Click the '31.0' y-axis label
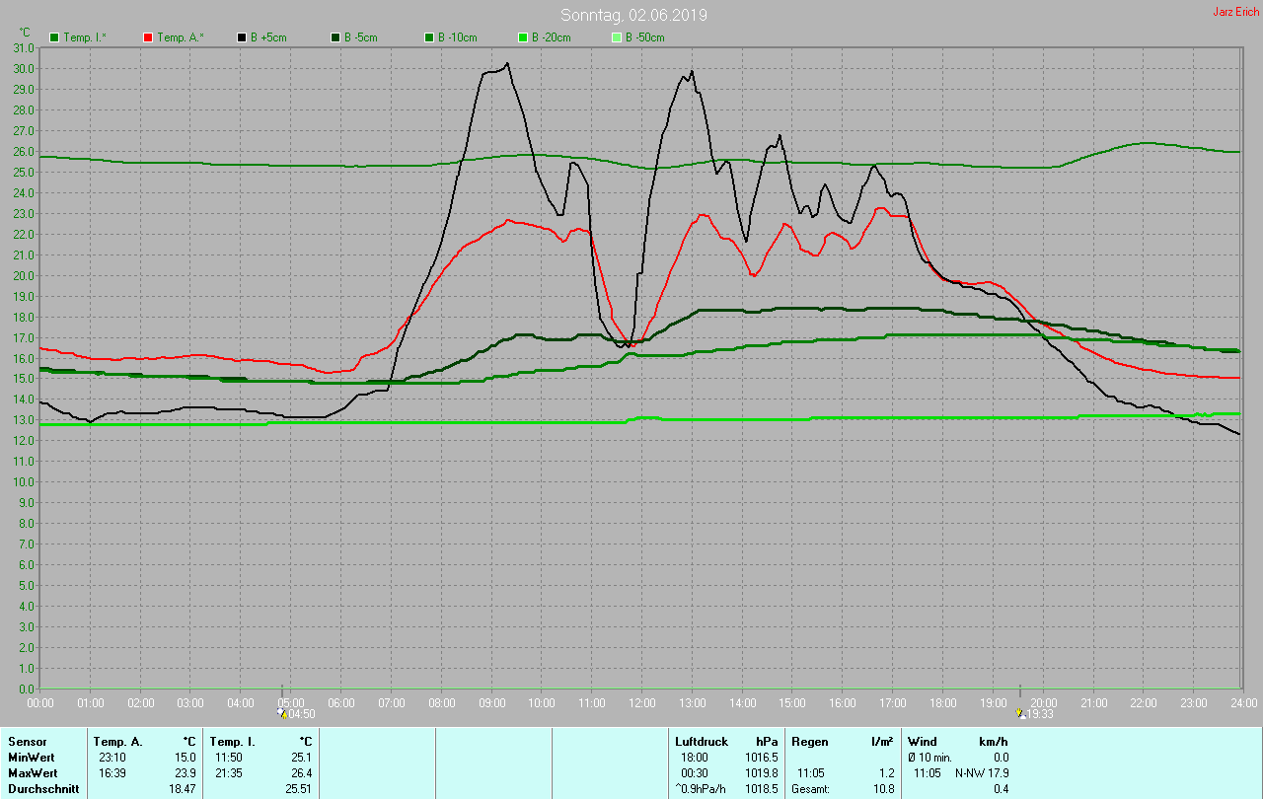This screenshot has height=799, width=1263. click(x=24, y=47)
